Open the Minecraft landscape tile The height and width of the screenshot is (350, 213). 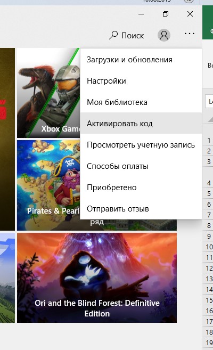click(7, 278)
